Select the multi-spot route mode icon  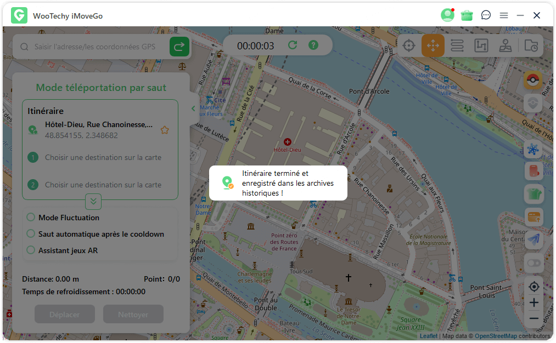click(x=481, y=45)
